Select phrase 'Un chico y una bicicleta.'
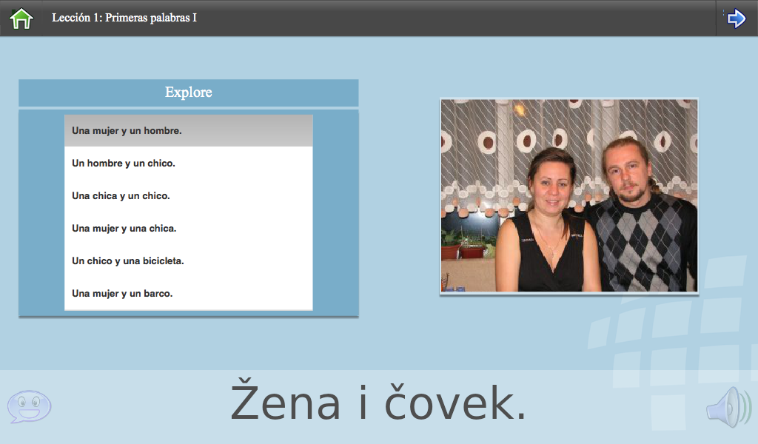Image resolution: width=758 pixels, height=444 pixels. point(189,261)
